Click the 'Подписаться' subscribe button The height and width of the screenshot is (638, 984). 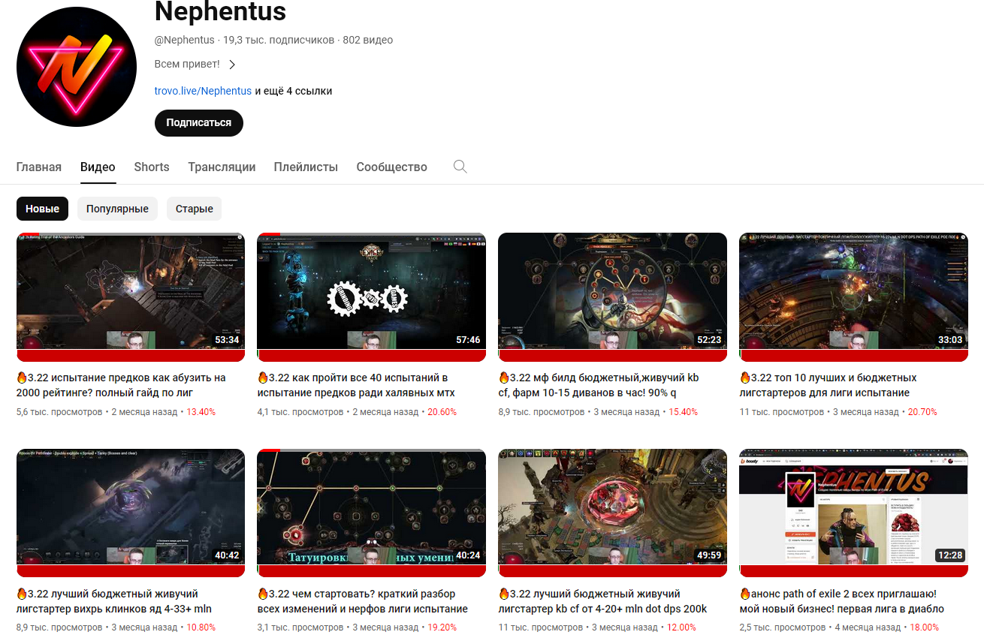(x=199, y=122)
